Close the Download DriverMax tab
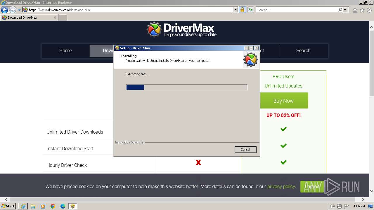This screenshot has width=374, height=210. 55,17
